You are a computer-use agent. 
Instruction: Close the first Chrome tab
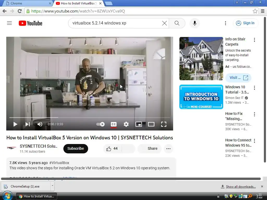50,3
